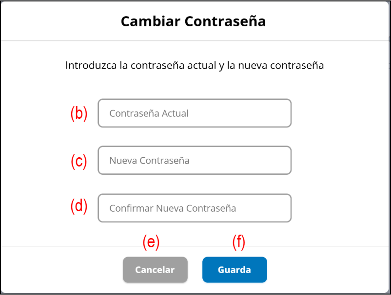
Task: Dismiss the dialog using the gray Cancelar button
Action: (x=155, y=270)
